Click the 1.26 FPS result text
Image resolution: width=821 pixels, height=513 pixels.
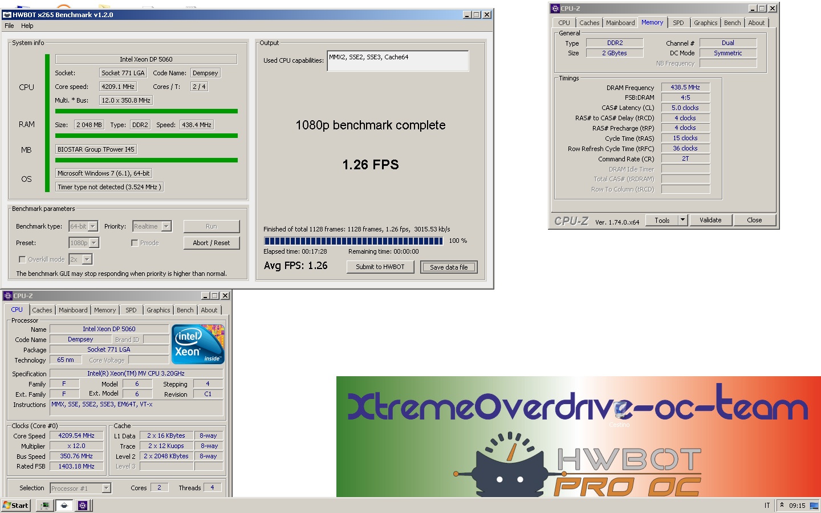[x=371, y=165]
